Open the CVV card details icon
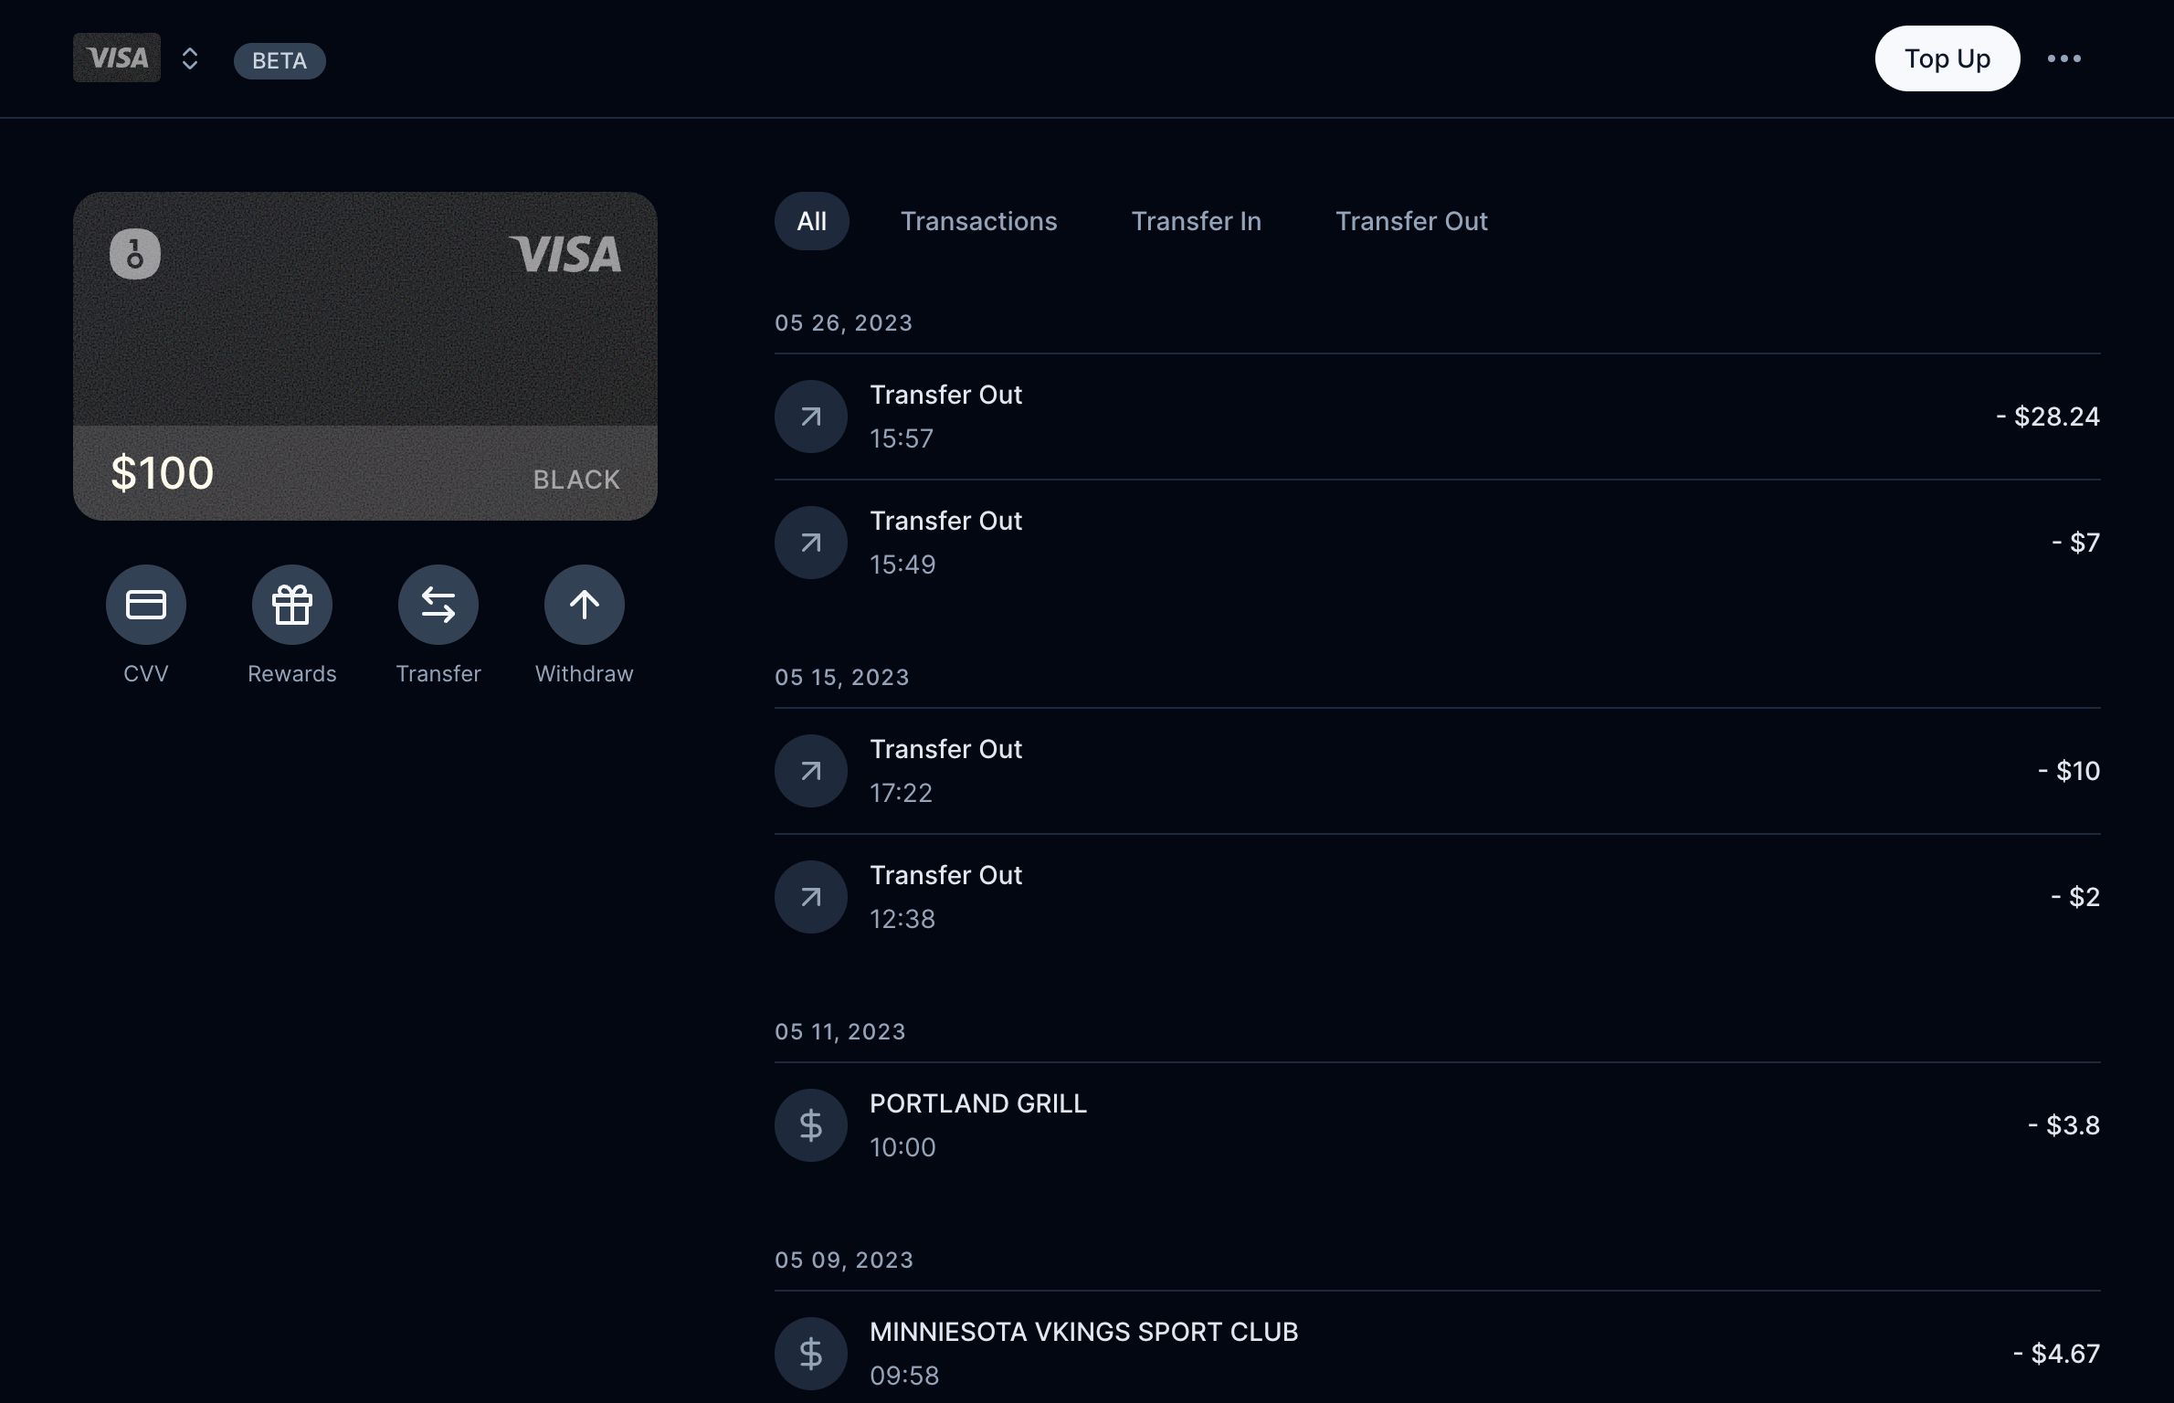The image size is (2174, 1403). (x=146, y=605)
